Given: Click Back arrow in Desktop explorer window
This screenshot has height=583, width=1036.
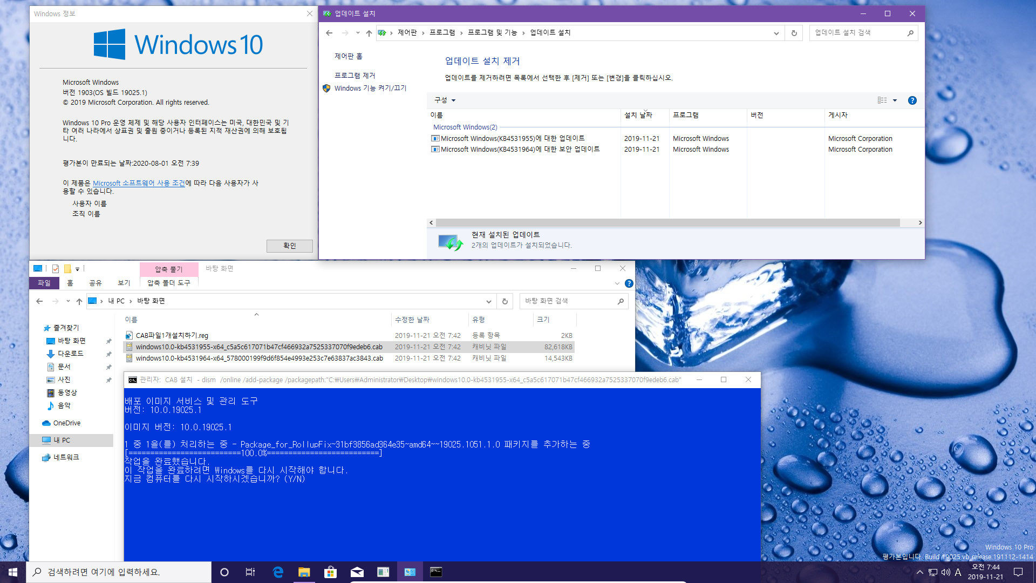Looking at the screenshot, I should click(x=39, y=301).
